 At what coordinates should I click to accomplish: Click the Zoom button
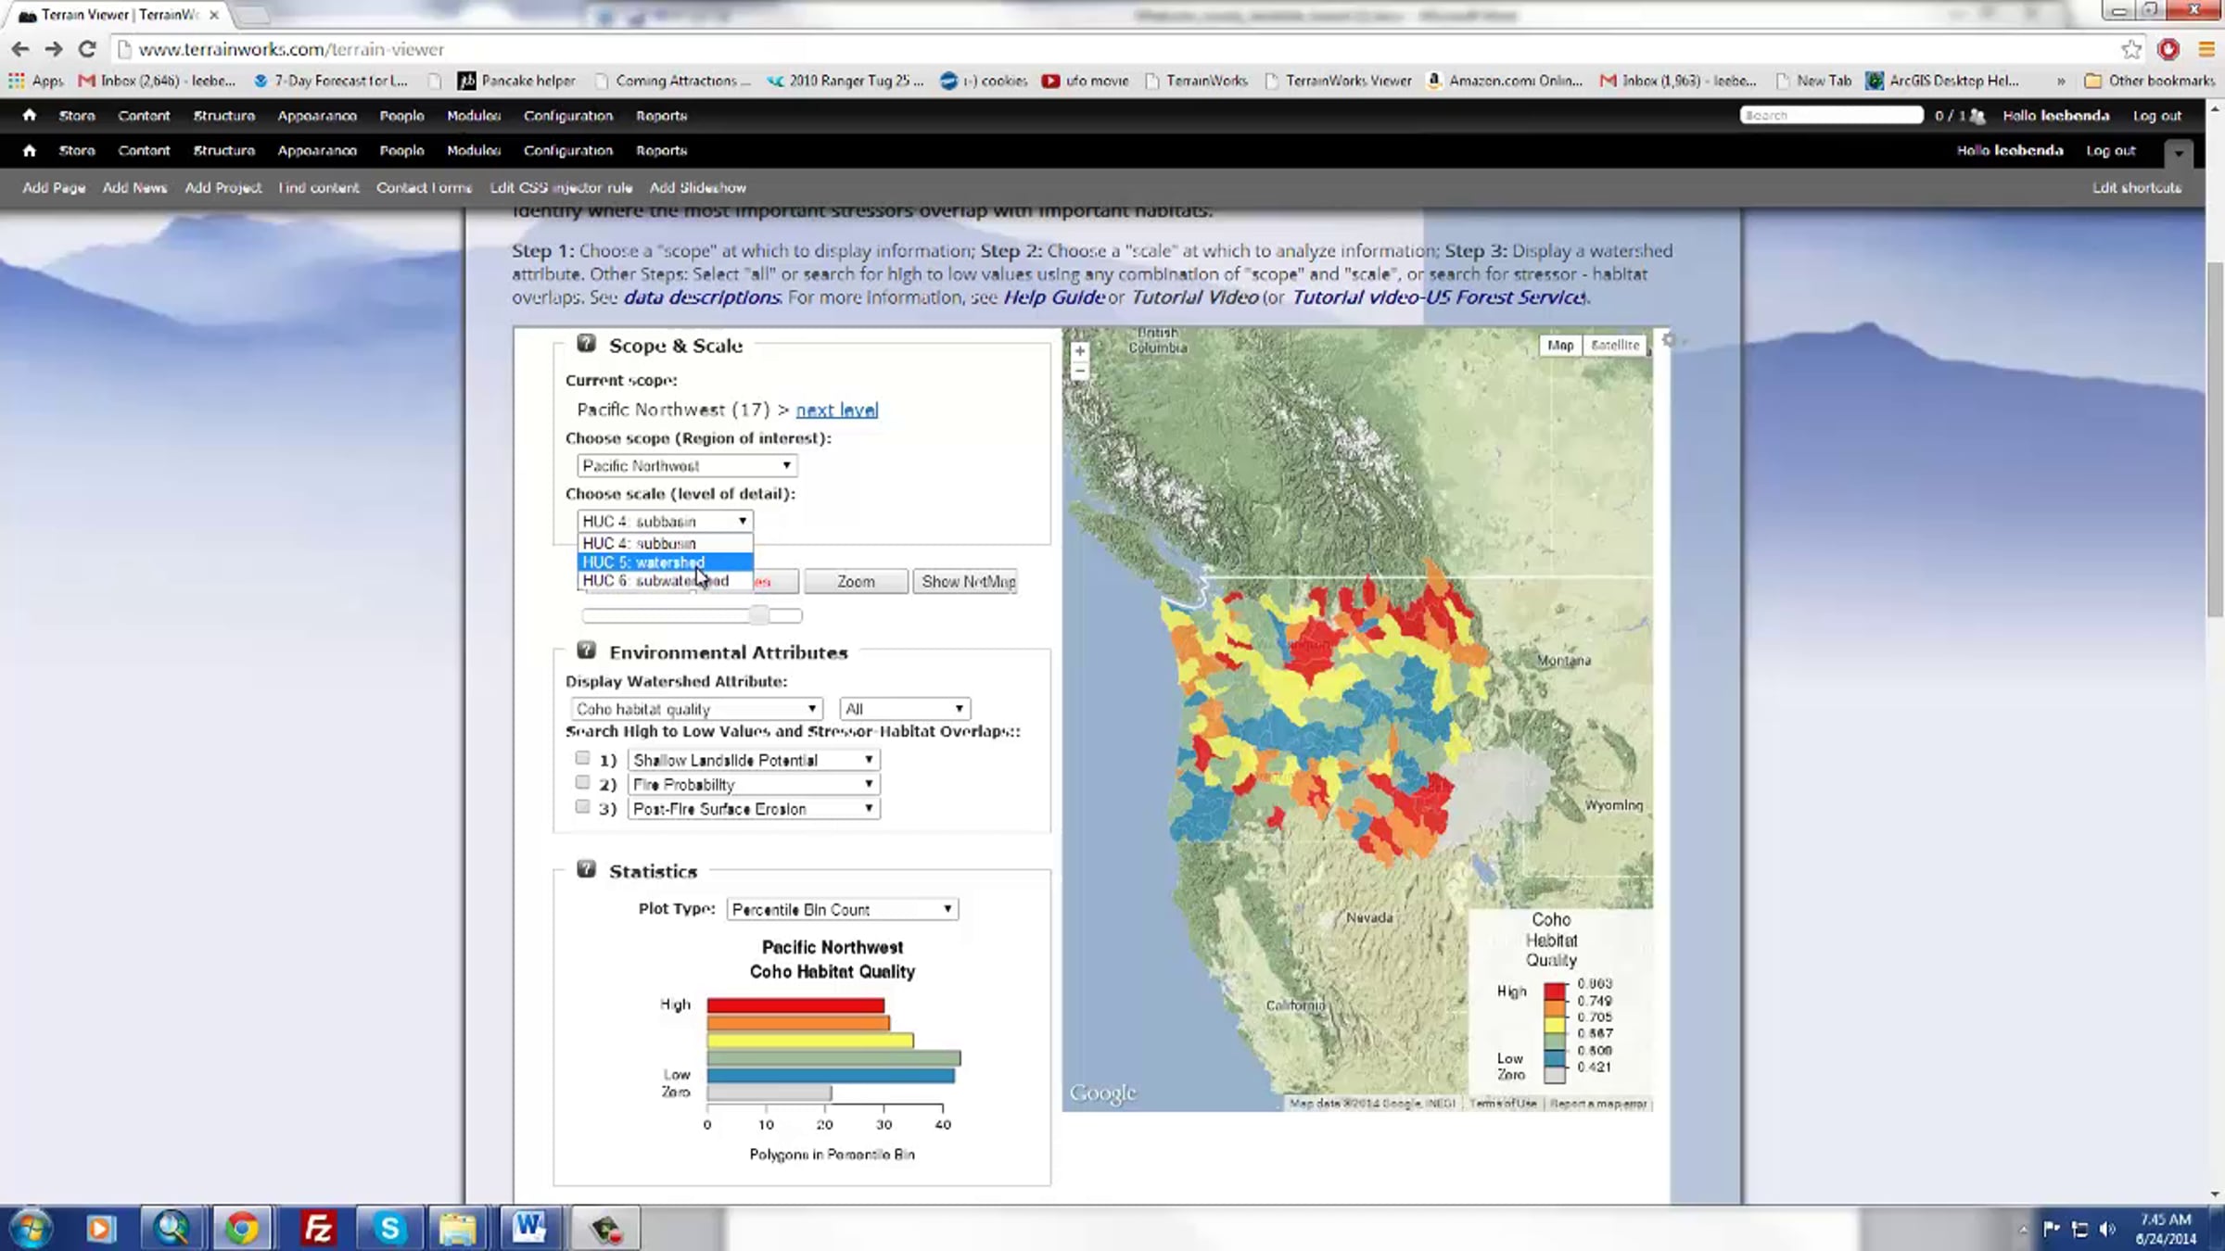coord(856,581)
